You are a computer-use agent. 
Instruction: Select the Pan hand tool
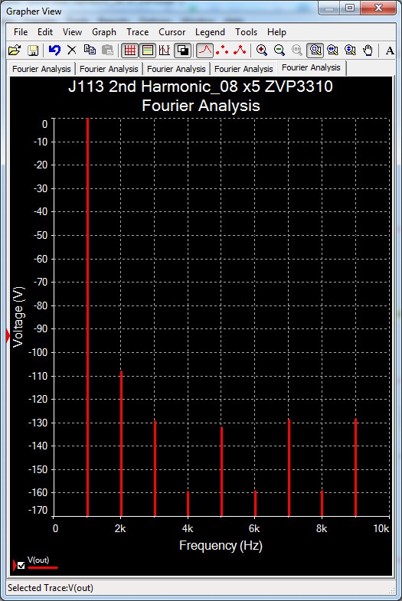368,51
